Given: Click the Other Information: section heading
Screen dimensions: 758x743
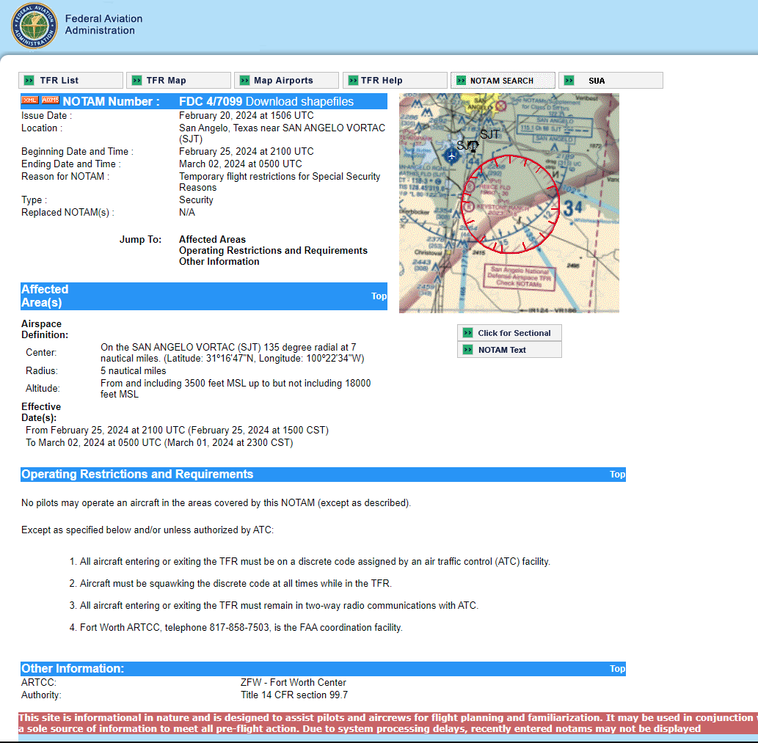Looking at the screenshot, I should (x=73, y=669).
